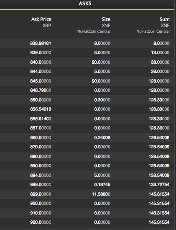Select the 90.00000 size value
Viewport: 176px width, 230px height.
click(101, 81)
